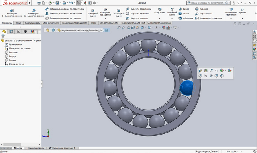Click the Print icon
The height and width of the screenshot is (153, 257).
click(64, 3)
